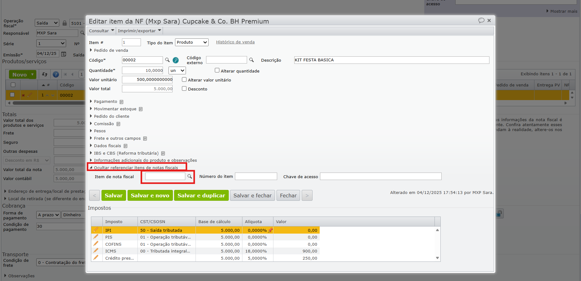Expand the Movimentar estoque section
Screen dimensions: 581x281
point(113,109)
